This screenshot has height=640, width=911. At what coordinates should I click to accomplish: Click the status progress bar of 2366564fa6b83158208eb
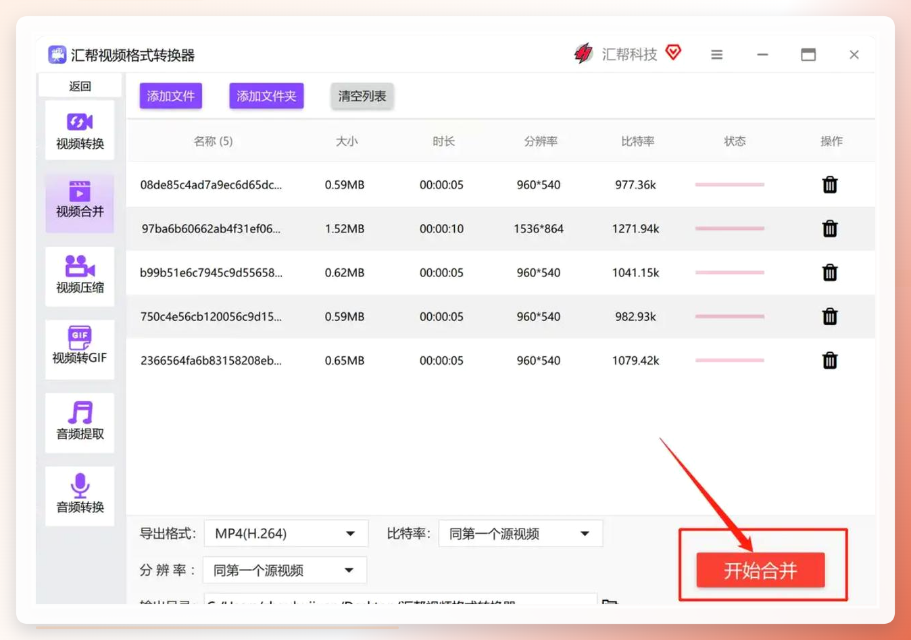[x=730, y=360]
